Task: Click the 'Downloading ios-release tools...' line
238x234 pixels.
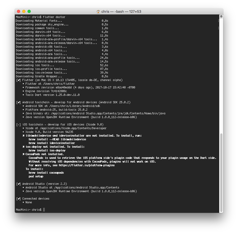Action: (62, 73)
